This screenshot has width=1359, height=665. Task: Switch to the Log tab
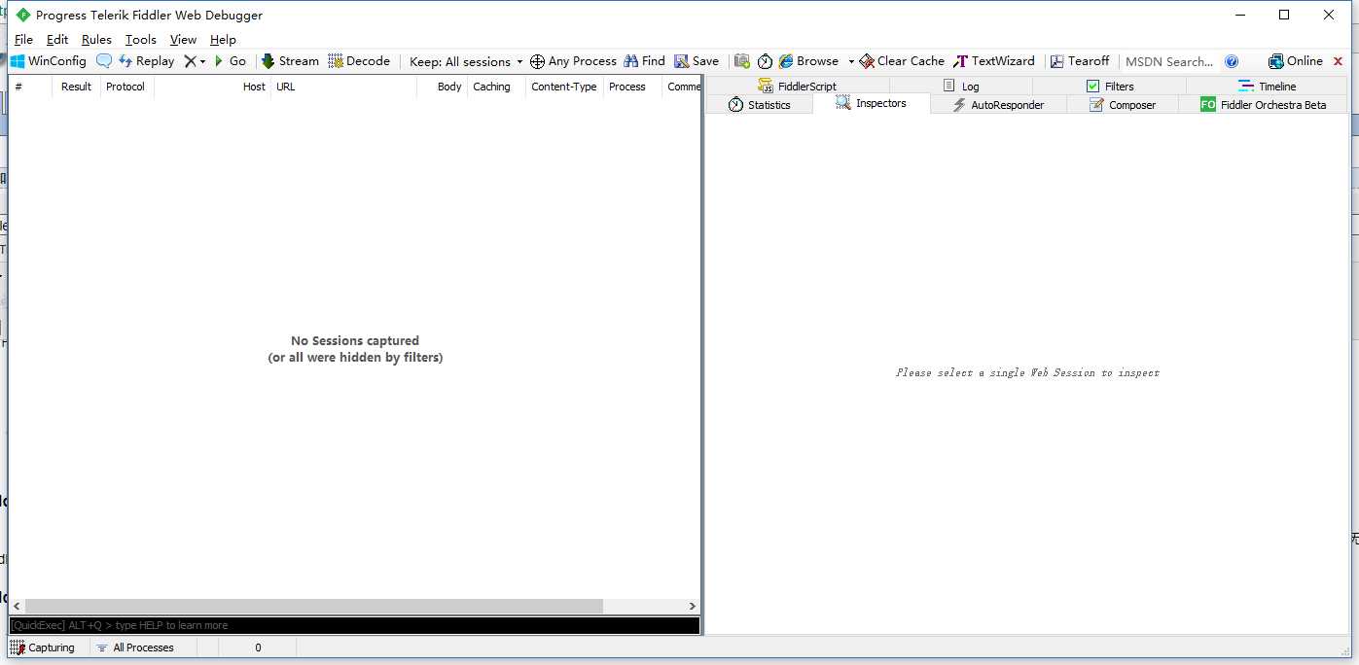click(961, 86)
